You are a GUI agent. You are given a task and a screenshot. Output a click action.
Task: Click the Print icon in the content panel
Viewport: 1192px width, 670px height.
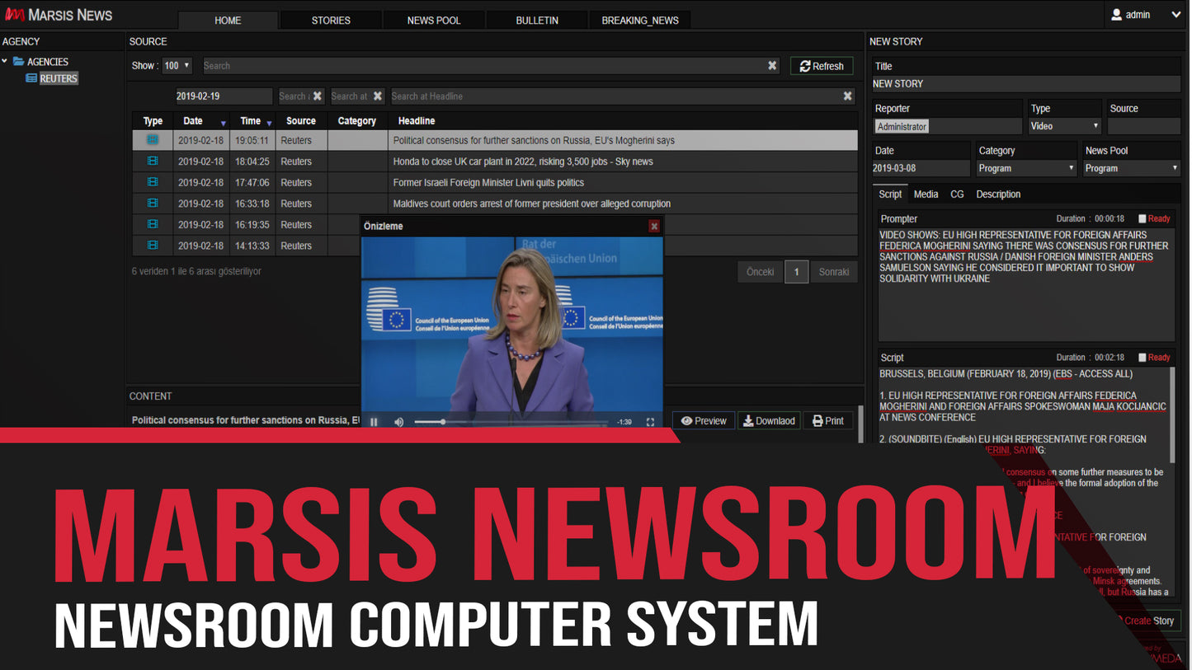(x=828, y=420)
